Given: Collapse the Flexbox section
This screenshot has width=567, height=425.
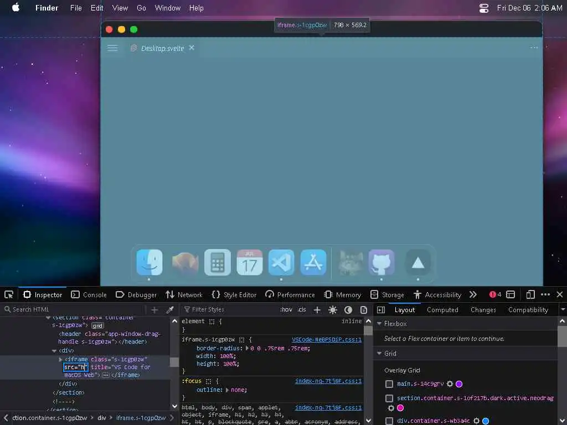Looking at the screenshot, I should click(x=379, y=323).
